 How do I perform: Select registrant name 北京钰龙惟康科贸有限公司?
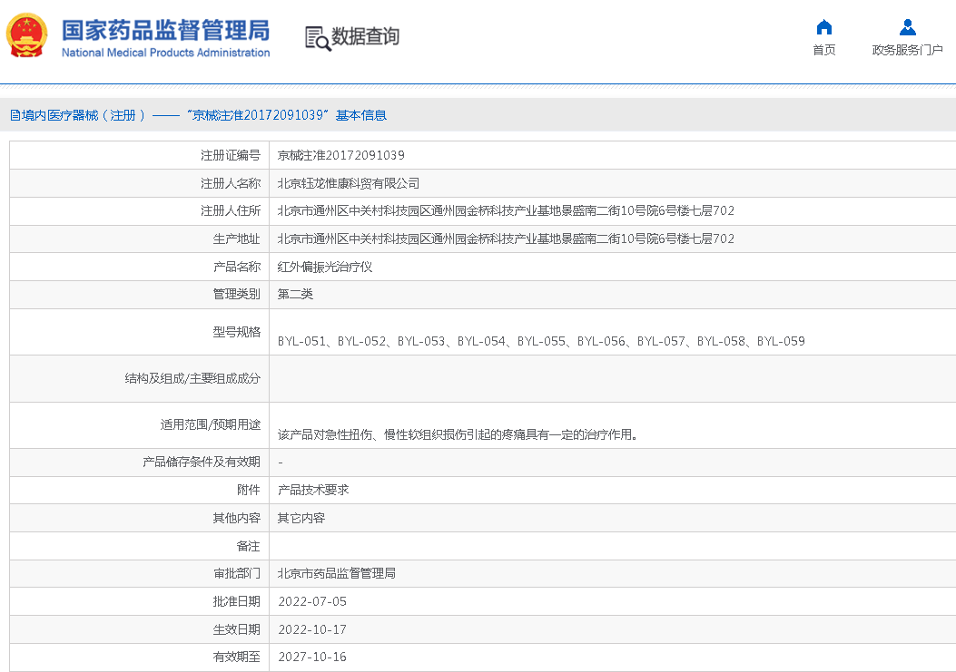click(x=349, y=183)
